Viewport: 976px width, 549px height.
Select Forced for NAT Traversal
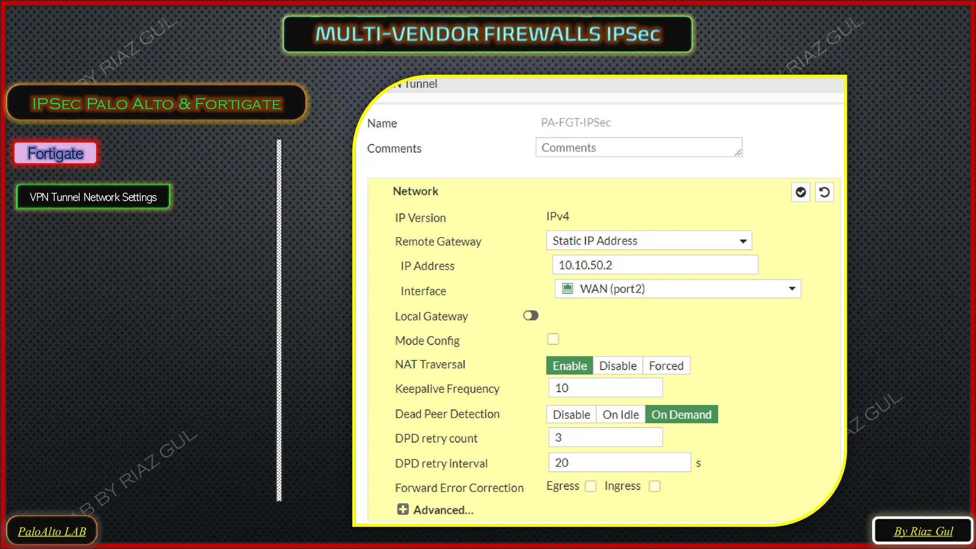tap(666, 366)
